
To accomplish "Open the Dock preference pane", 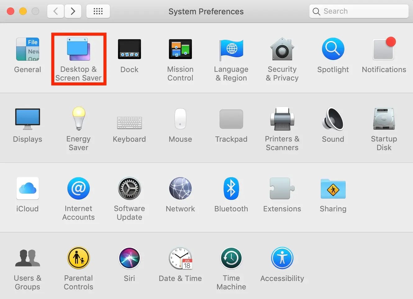I will pos(129,49).
